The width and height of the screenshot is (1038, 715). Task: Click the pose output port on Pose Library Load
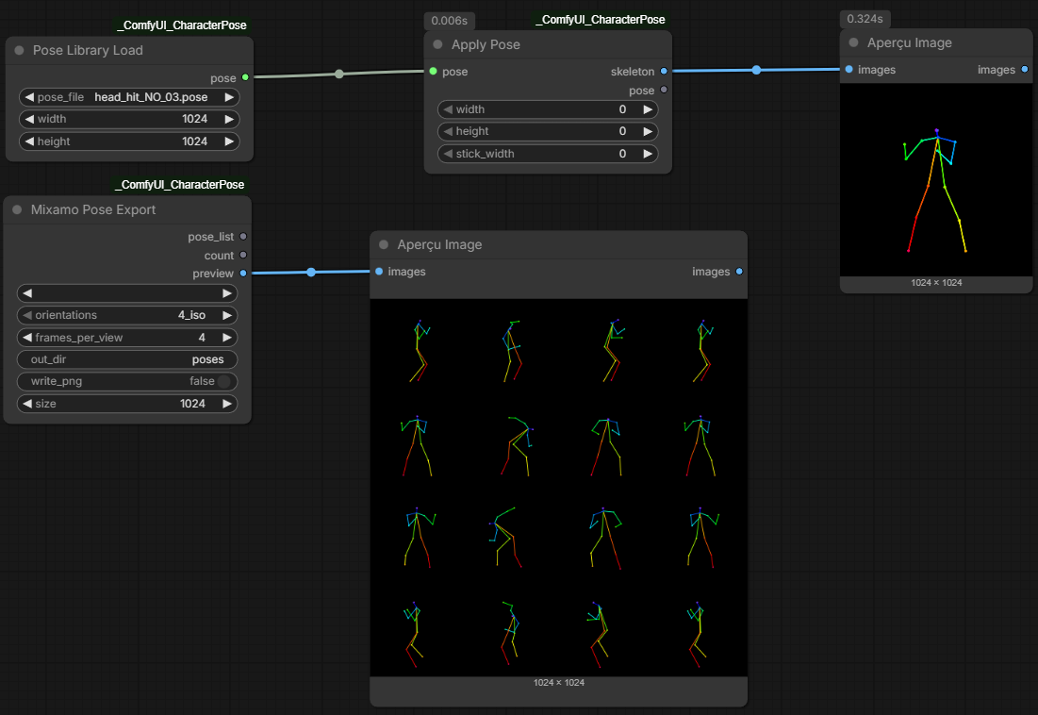coord(245,77)
